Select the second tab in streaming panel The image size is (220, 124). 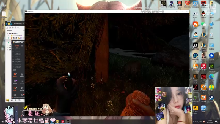[x=22, y=46]
